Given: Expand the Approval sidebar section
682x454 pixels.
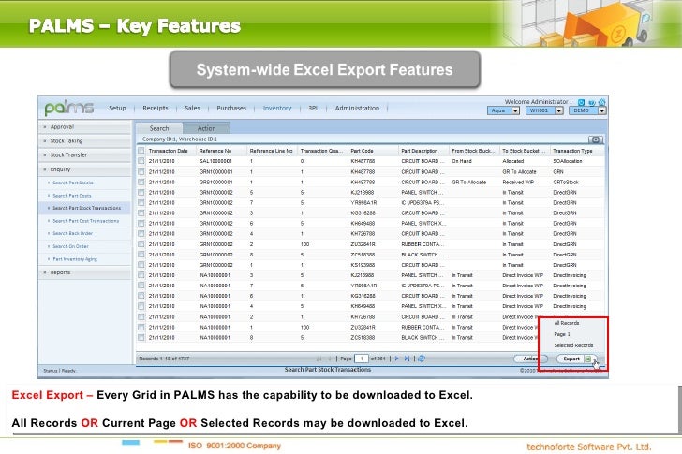Looking at the screenshot, I should click(x=85, y=127).
